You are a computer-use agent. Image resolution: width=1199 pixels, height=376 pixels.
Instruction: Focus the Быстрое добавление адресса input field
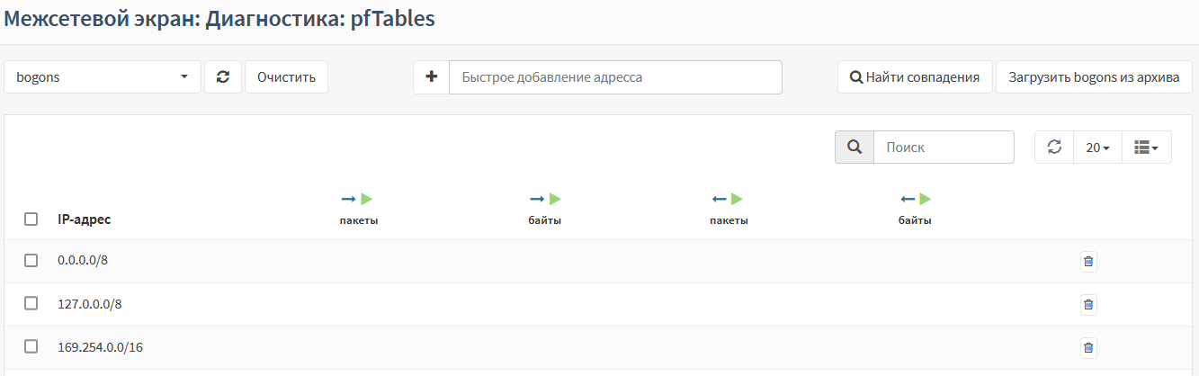coord(615,77)
